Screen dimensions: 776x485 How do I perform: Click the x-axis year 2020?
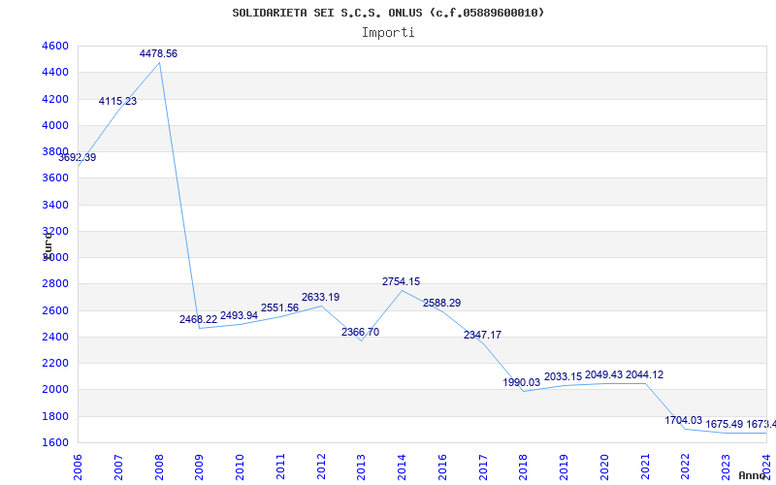604,468
